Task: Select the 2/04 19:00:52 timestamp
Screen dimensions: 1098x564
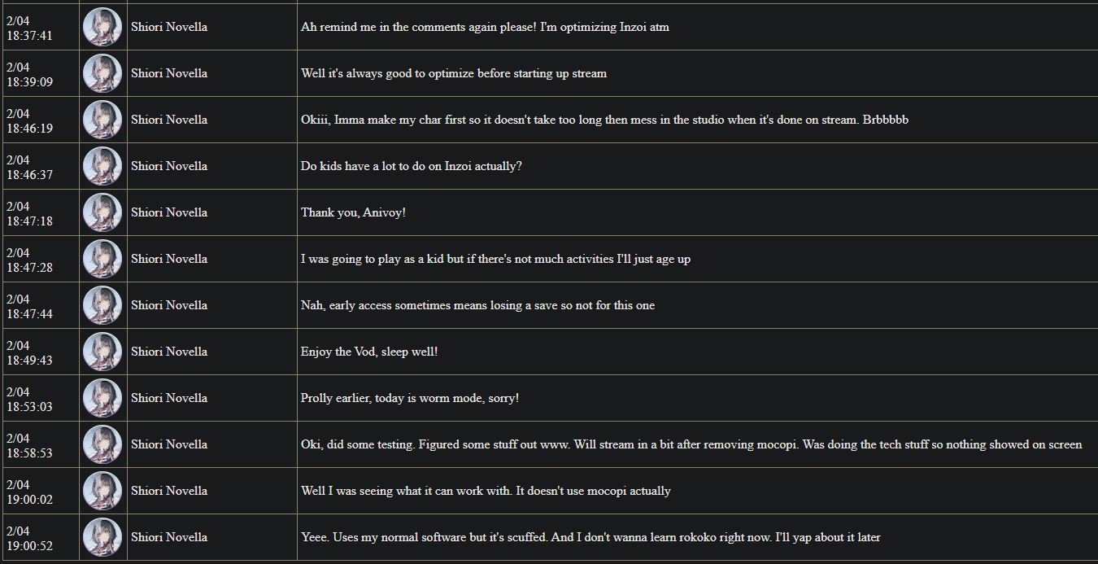Action: [29, 538]
